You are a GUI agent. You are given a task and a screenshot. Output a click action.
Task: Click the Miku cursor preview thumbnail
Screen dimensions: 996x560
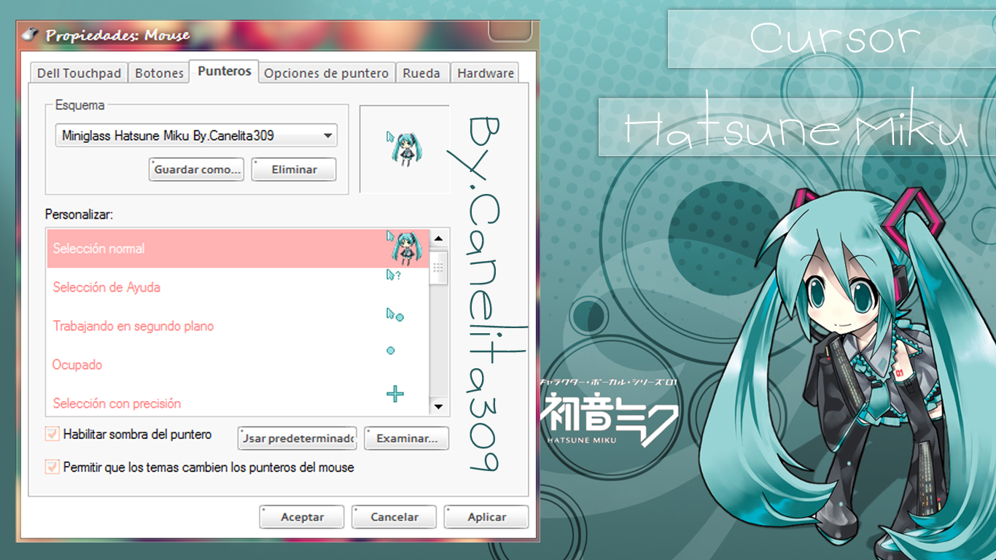[x=404, y=148]
